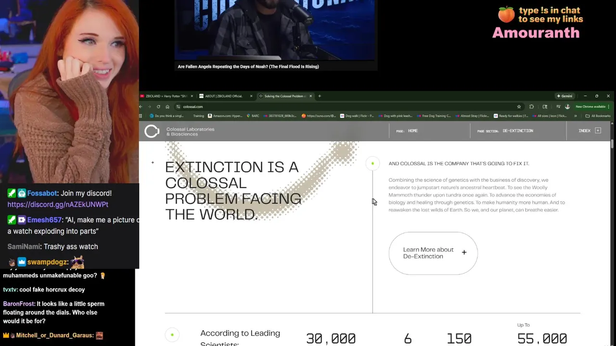Click the Mitchell_or_Dunard_Garaus username

coord(54,335)
